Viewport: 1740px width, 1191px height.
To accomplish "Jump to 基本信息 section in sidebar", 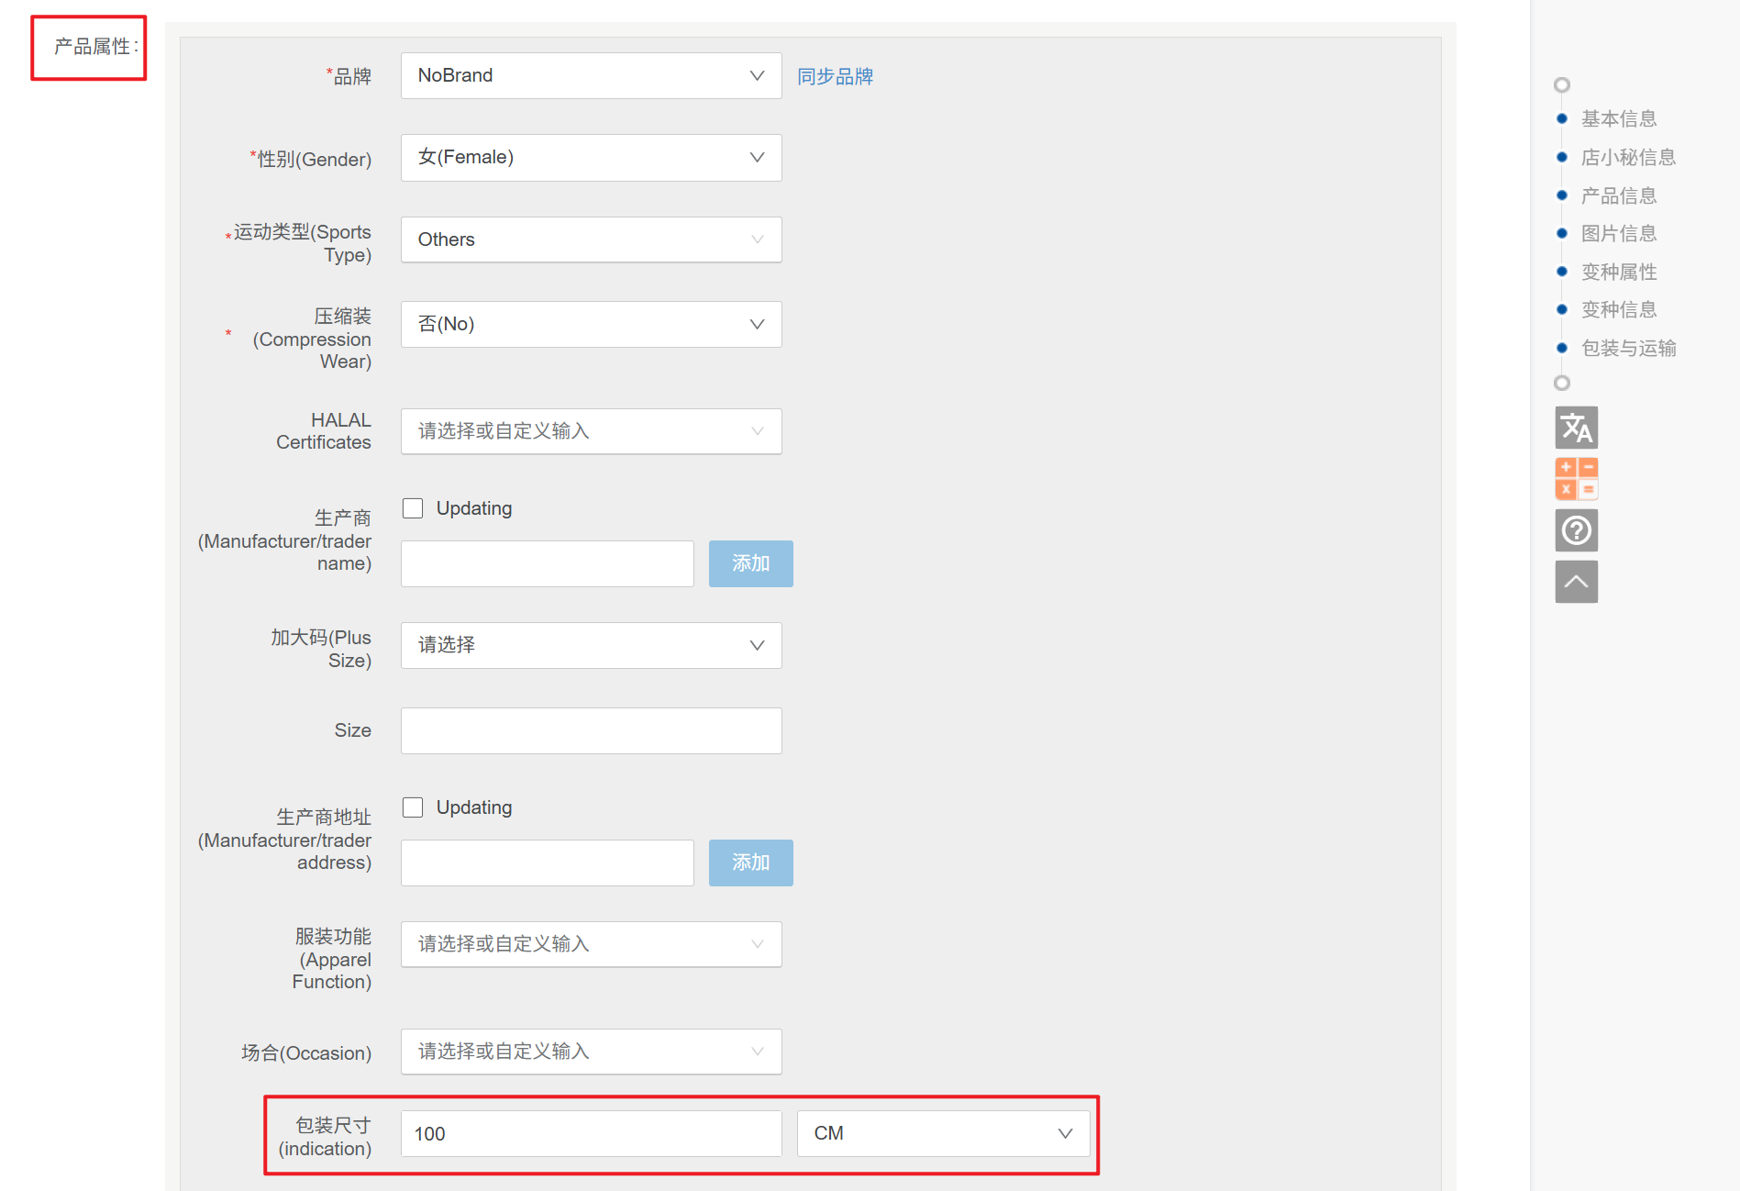I will coord(1618,119).
